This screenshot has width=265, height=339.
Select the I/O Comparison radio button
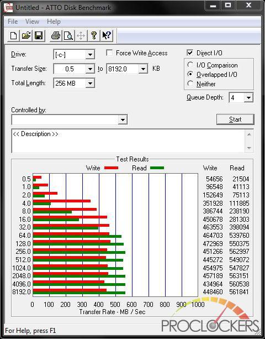pos(190,65)
